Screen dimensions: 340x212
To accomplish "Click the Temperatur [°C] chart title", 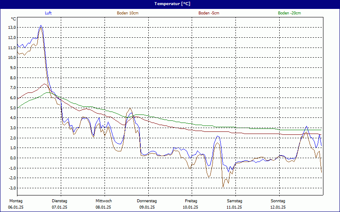I will [173, 4].
